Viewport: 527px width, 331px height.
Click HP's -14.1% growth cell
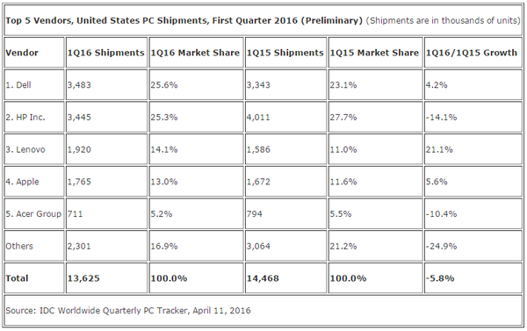[473, 117]
